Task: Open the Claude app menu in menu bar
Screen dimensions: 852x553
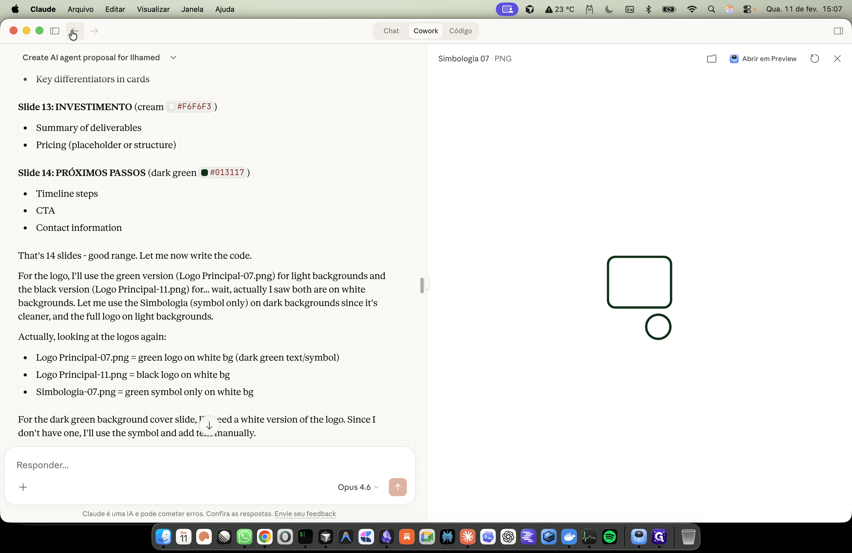Action: (43, 9)
